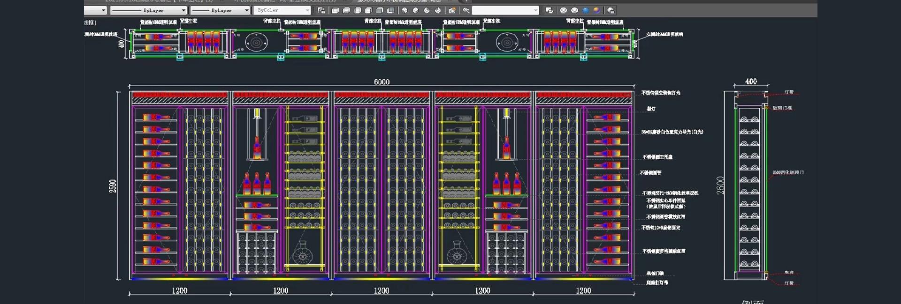Select the 2600 side view dimension
Screen dimensions: 901x304
[720, 185]
